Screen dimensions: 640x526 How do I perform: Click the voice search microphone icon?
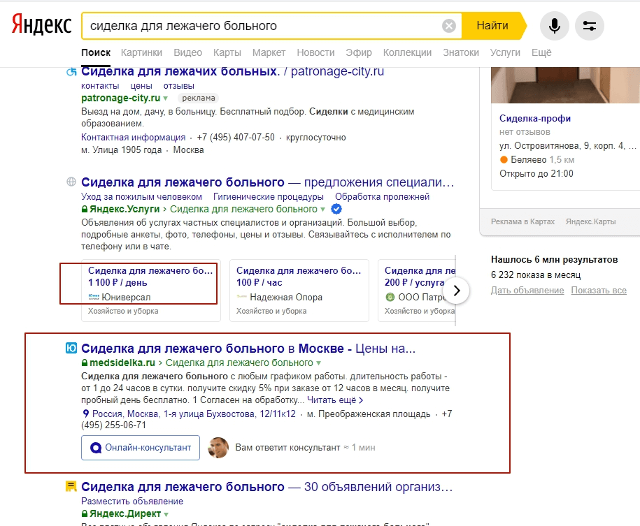point(554,26)
